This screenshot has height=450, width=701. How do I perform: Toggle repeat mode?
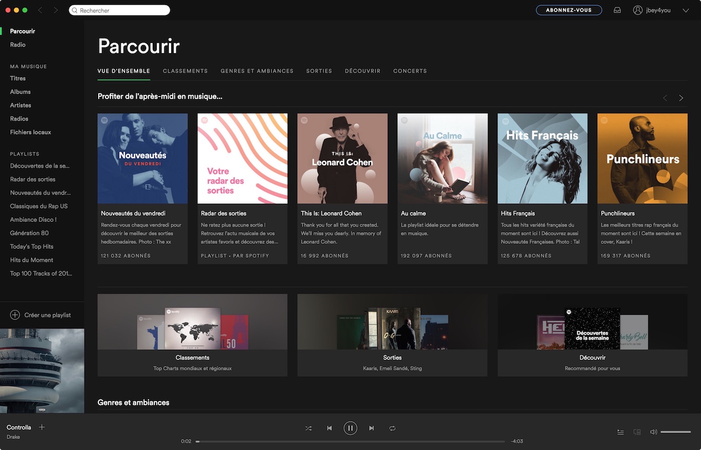pos(393,428)
